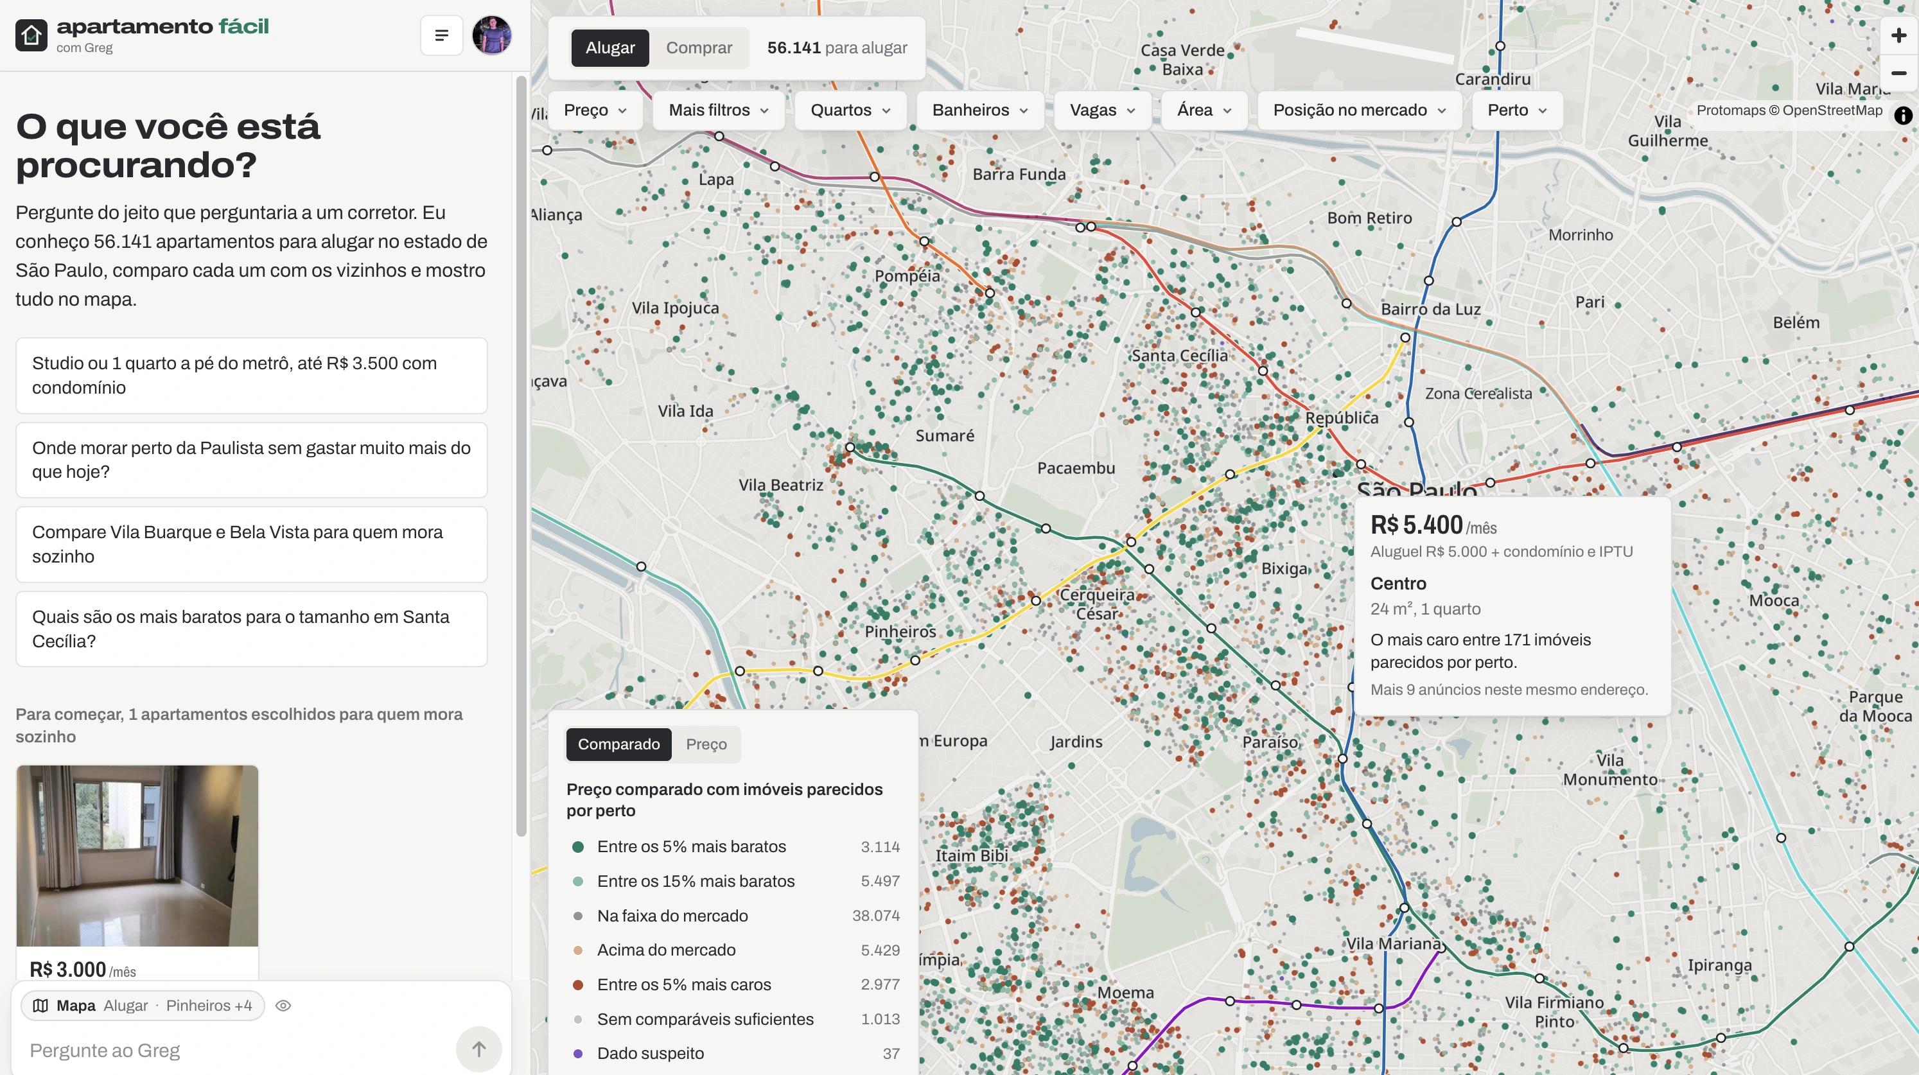Viewport: 1919px width, 1075px height.
Task: Click the map icon in the context chip
Action: tap(41, 1005)
